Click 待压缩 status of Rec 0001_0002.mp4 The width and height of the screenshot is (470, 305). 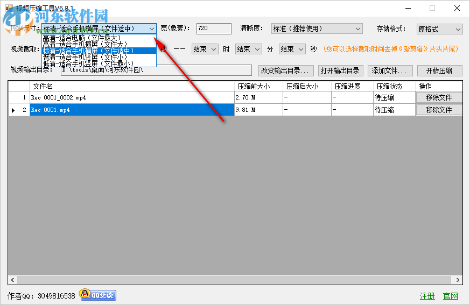394,97
